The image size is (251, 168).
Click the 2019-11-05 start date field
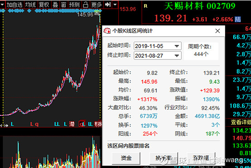pos(158,46)
